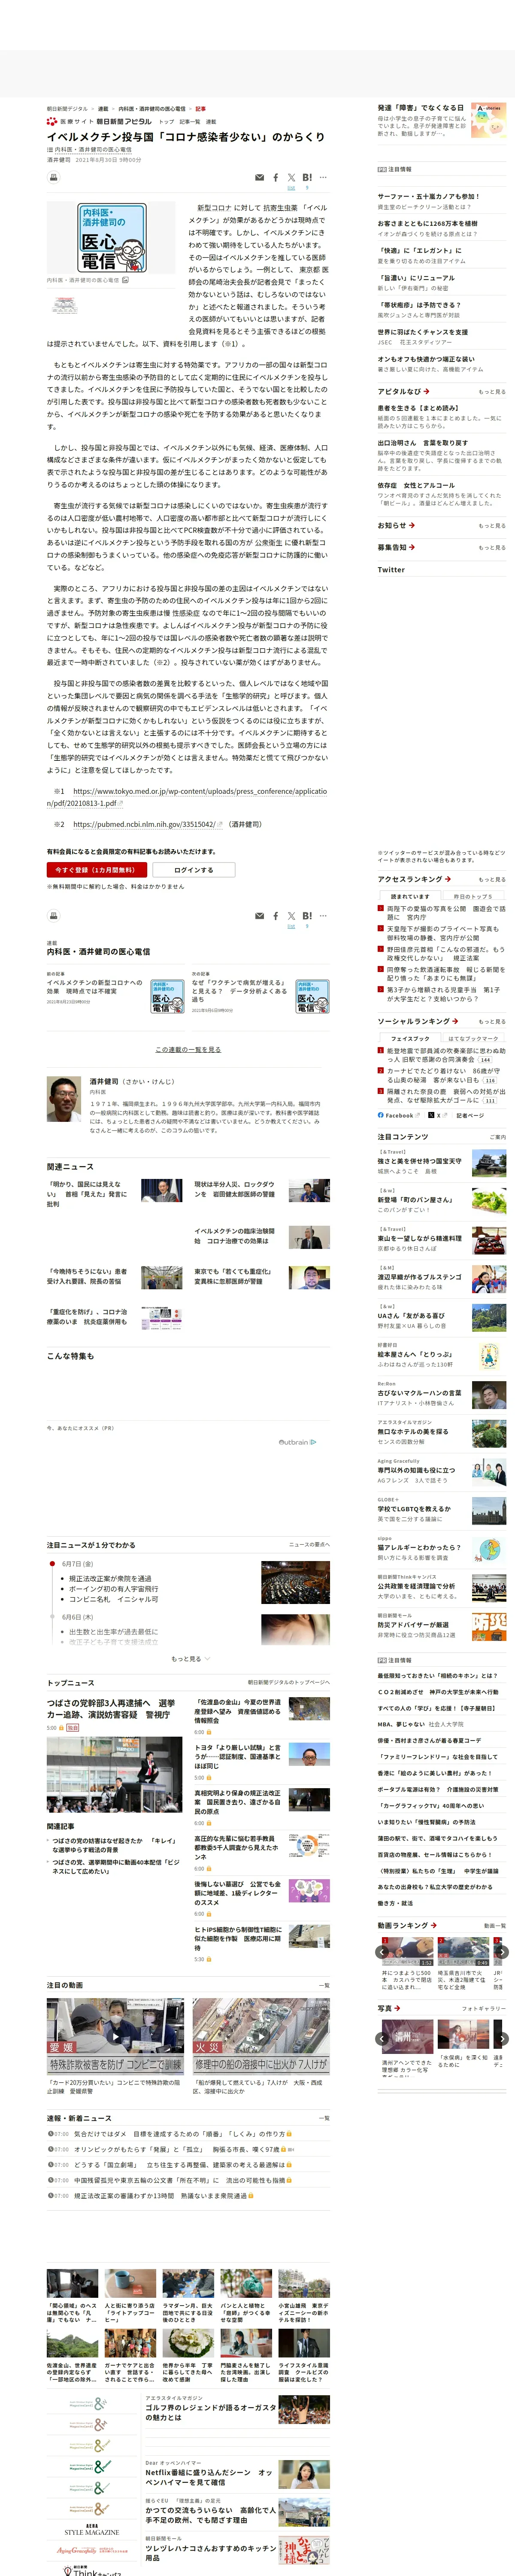The image size is (515, 2576).
Task: Open もっと見る beside アクセスランキング
Action: [491, 880]
